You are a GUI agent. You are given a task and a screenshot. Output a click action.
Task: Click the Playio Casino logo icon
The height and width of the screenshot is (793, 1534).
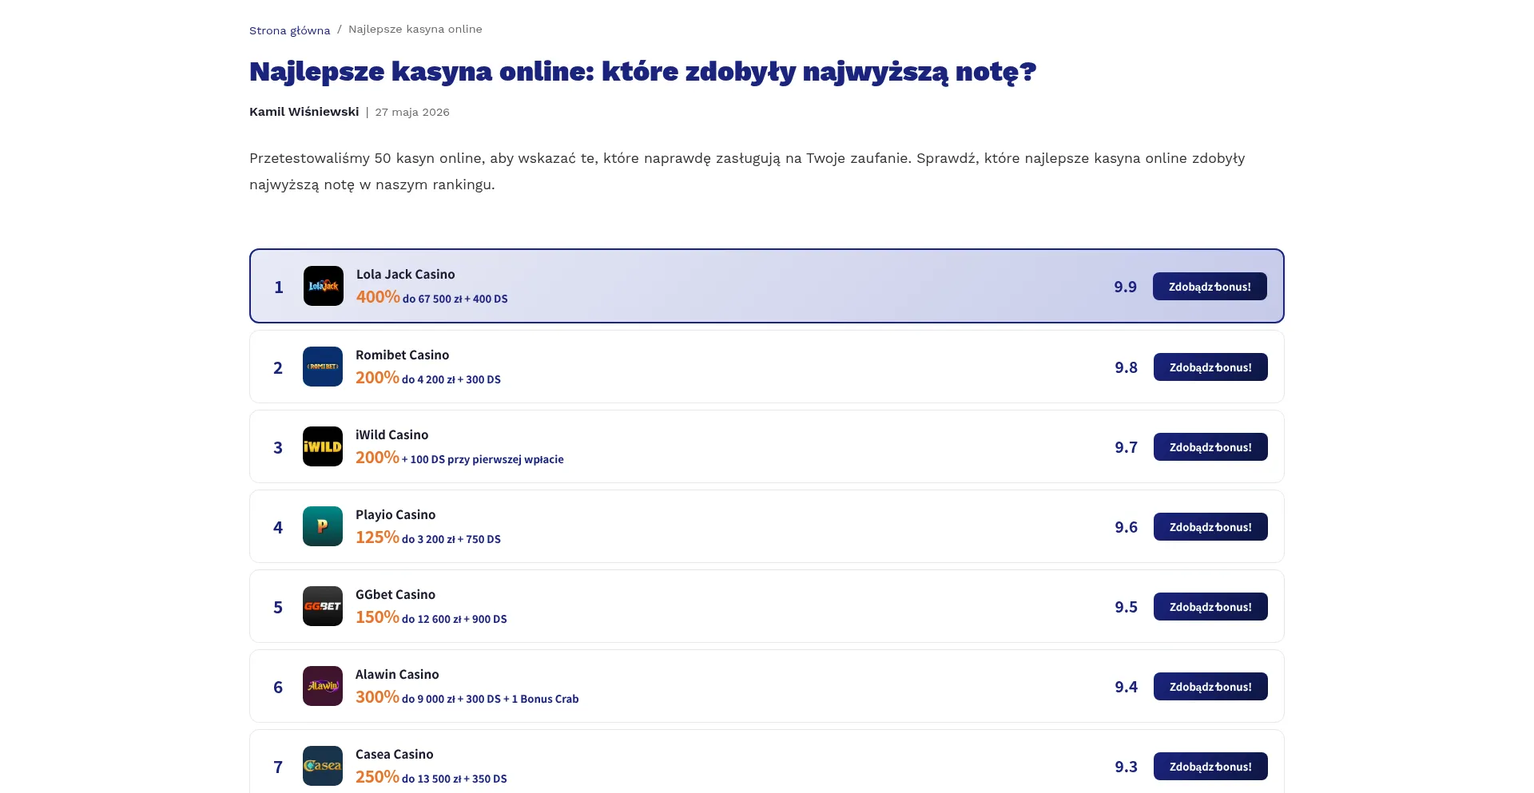point(323,526)
